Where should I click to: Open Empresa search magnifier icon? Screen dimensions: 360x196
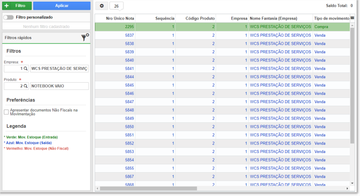pos(26,69)
